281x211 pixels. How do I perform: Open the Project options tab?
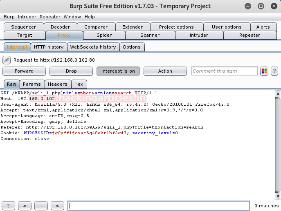coord(177,27)
